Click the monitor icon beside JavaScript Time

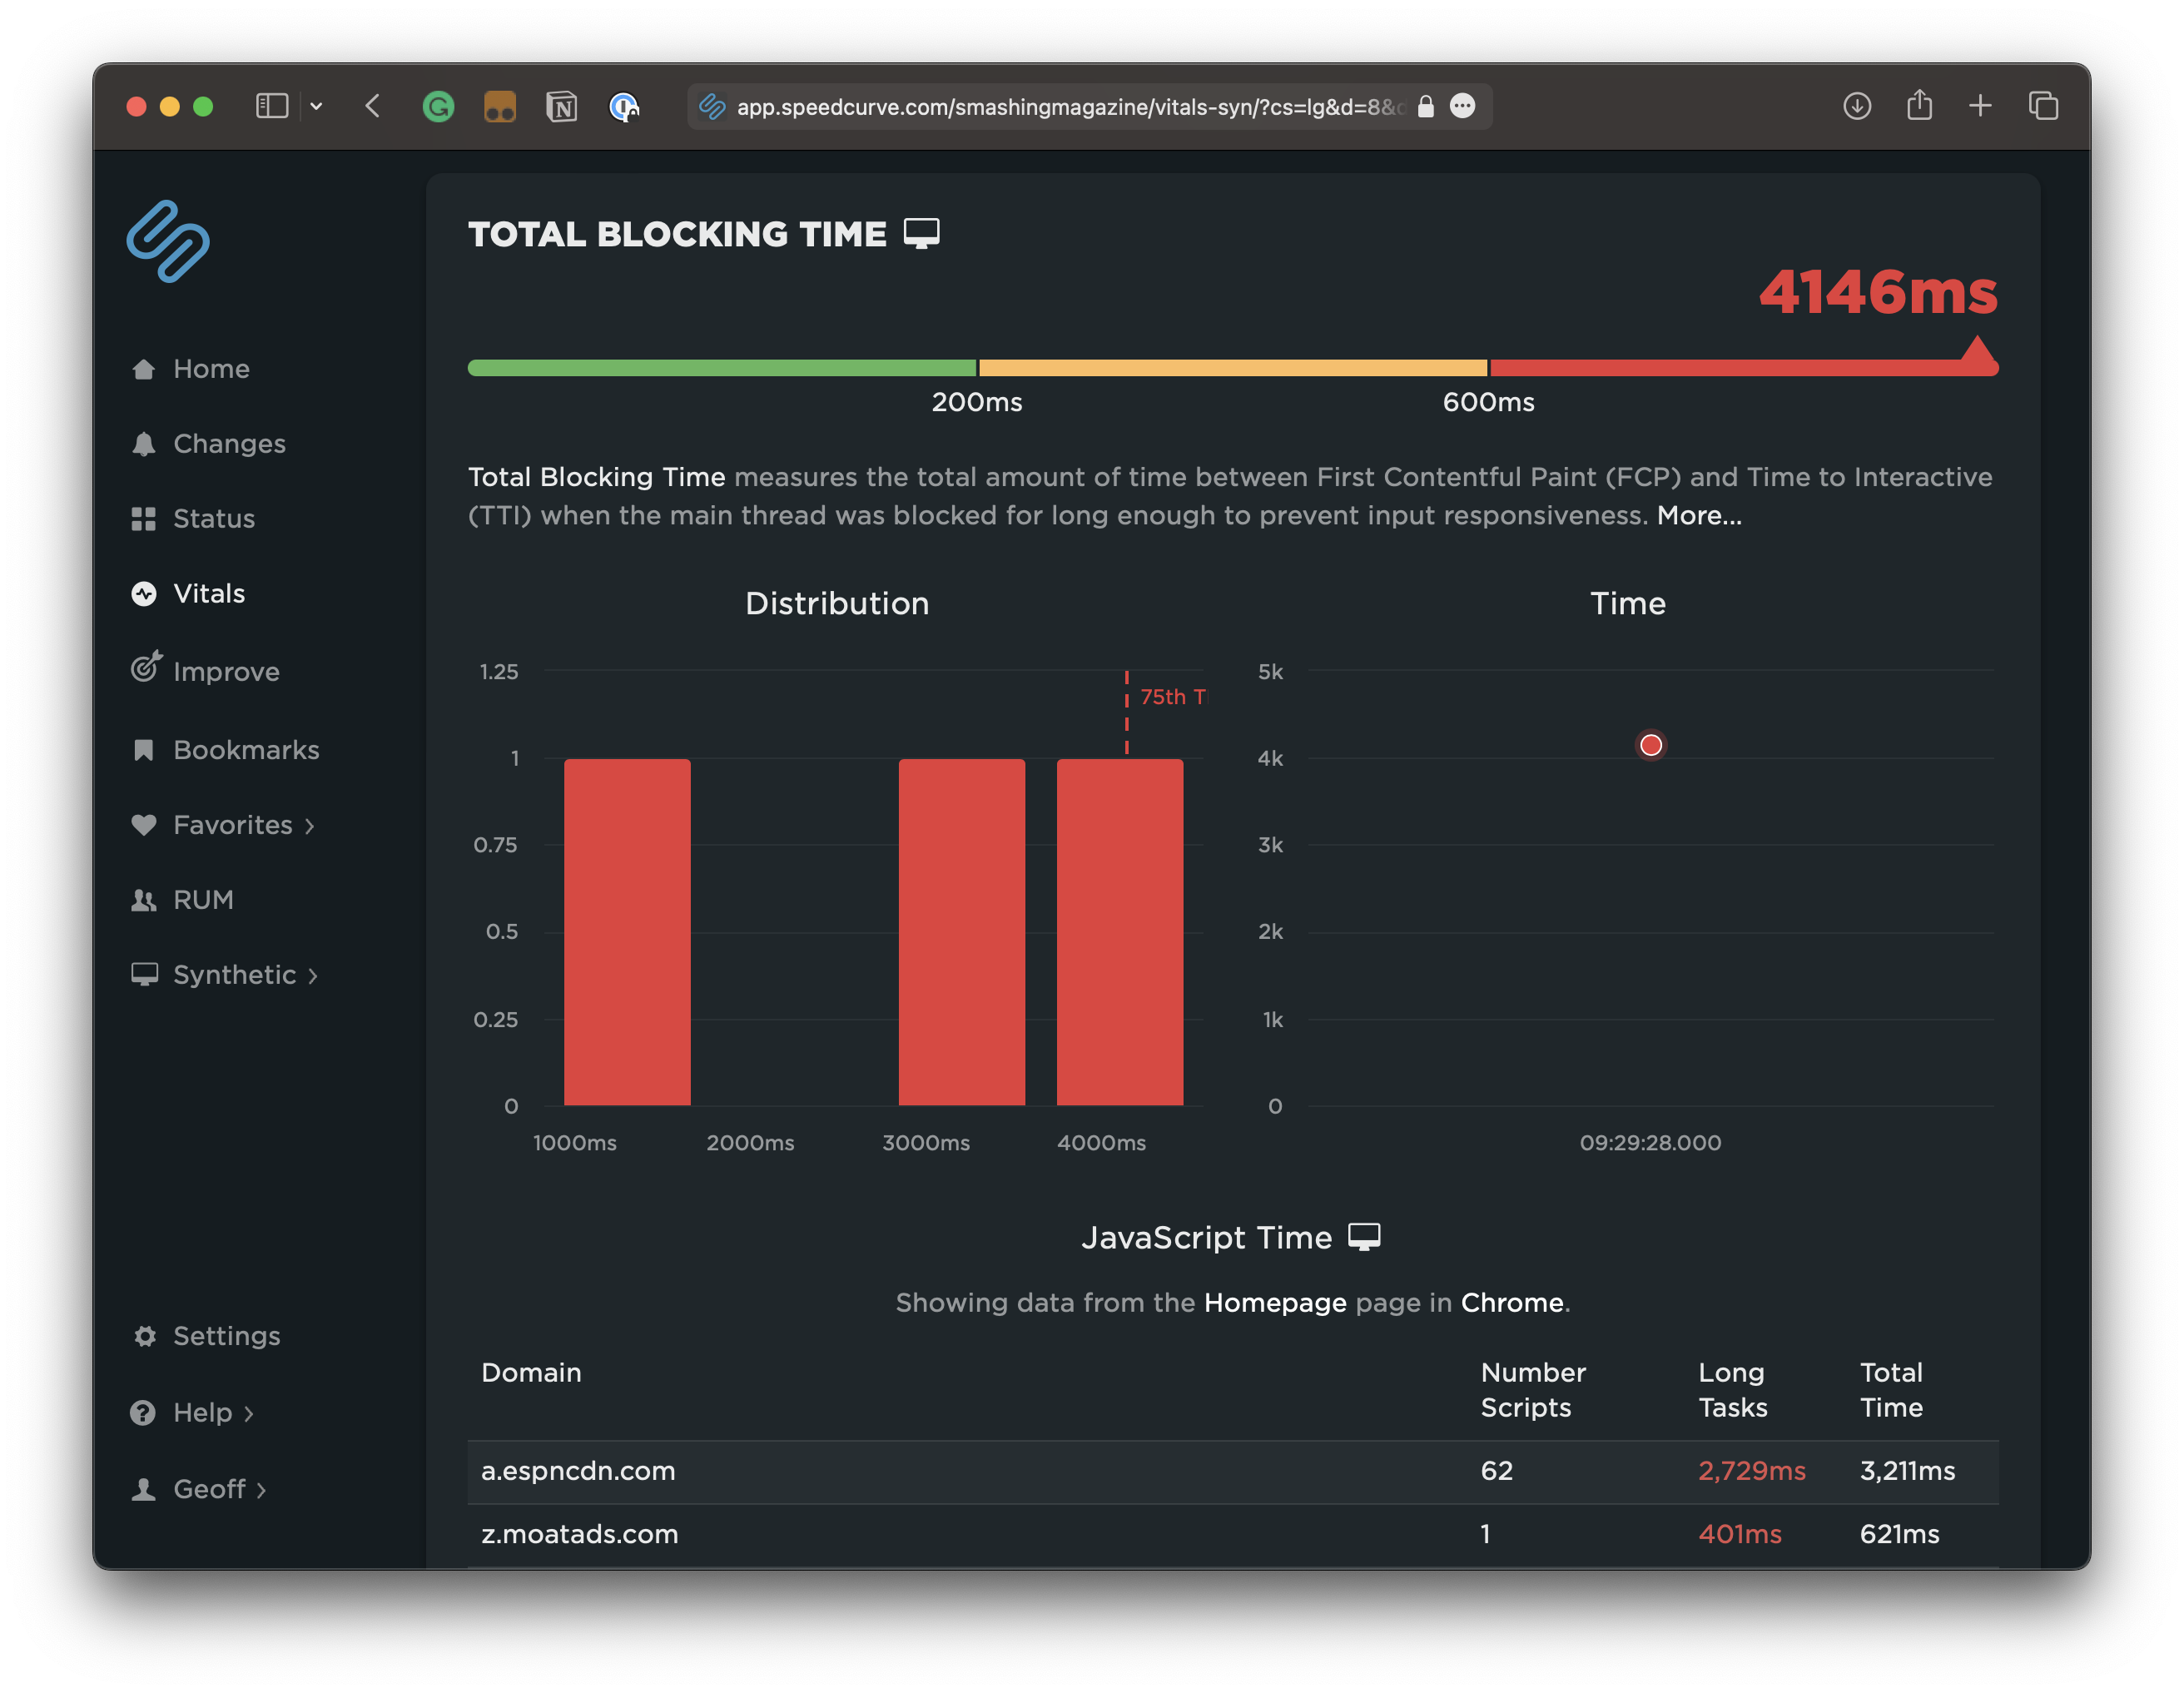point(1364,1236)
